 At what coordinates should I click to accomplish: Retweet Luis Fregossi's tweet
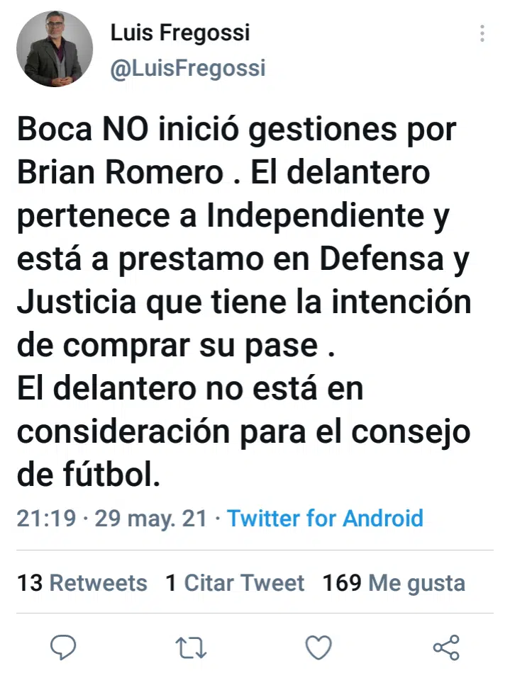pyautogui.click(x=190, y=646)
